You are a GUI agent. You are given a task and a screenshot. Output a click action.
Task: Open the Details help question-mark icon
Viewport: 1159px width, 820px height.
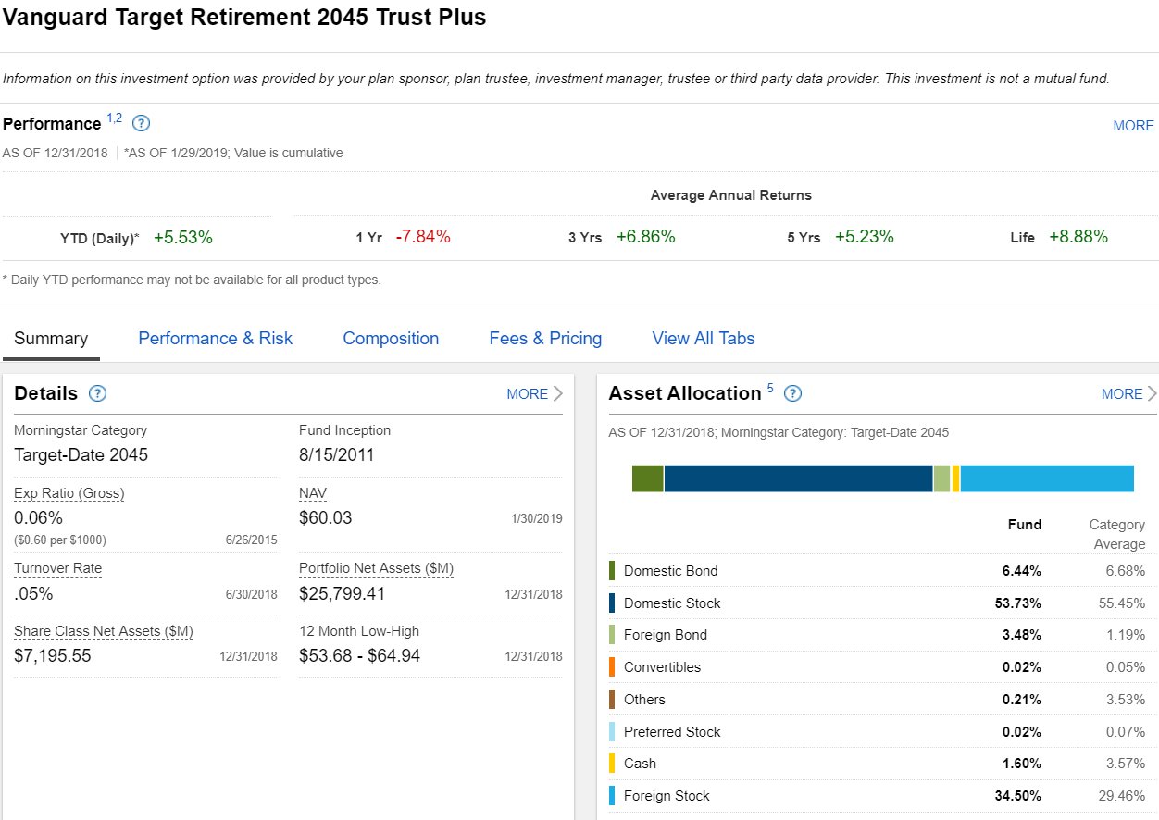tap(97, 393)
